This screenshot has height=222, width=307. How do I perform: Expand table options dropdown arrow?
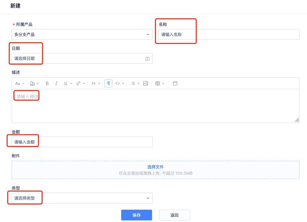163,84
